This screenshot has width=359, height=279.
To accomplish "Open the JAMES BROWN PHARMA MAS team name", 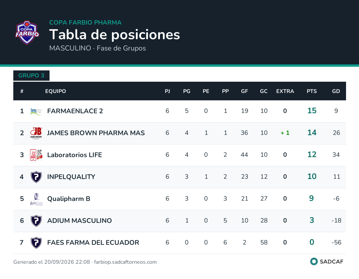I will (96, 133).
